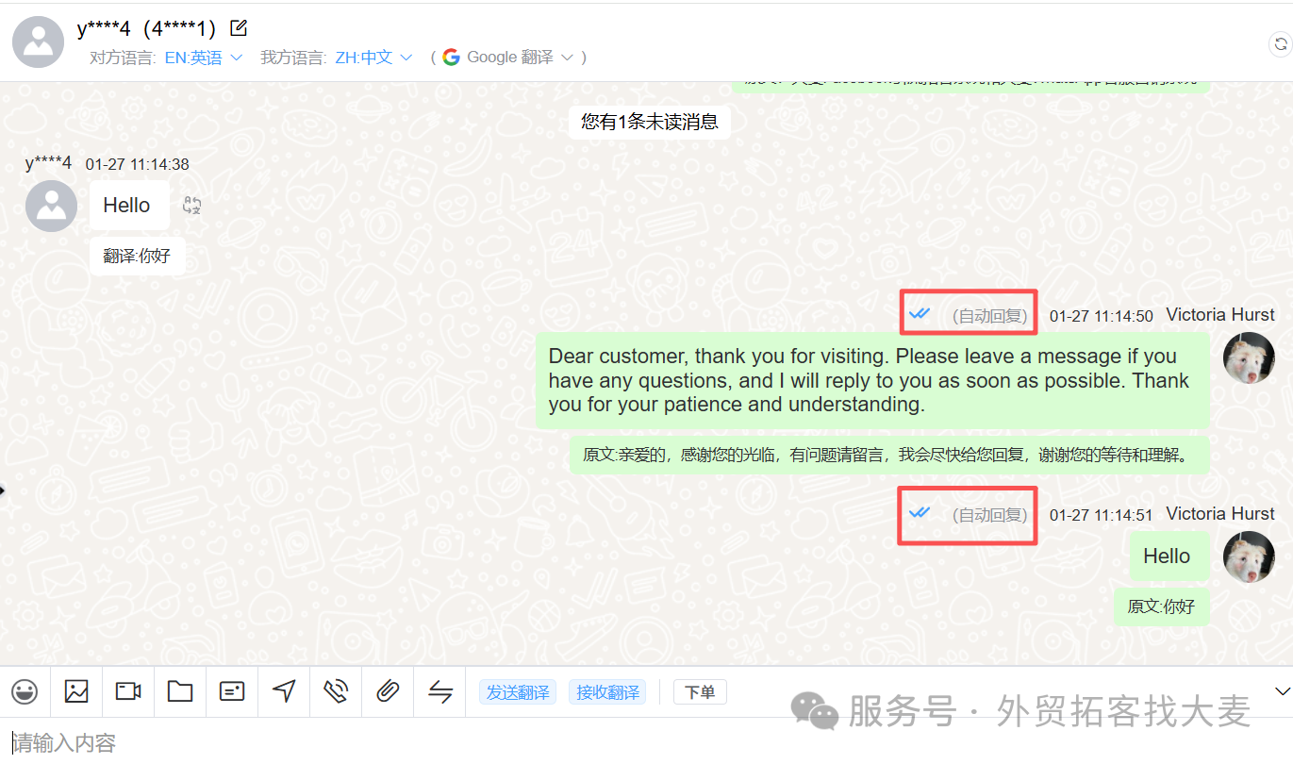The image size is (1293, 764).
Task: Edit the contact name with pencil icon
Action: tap(240, 28)
